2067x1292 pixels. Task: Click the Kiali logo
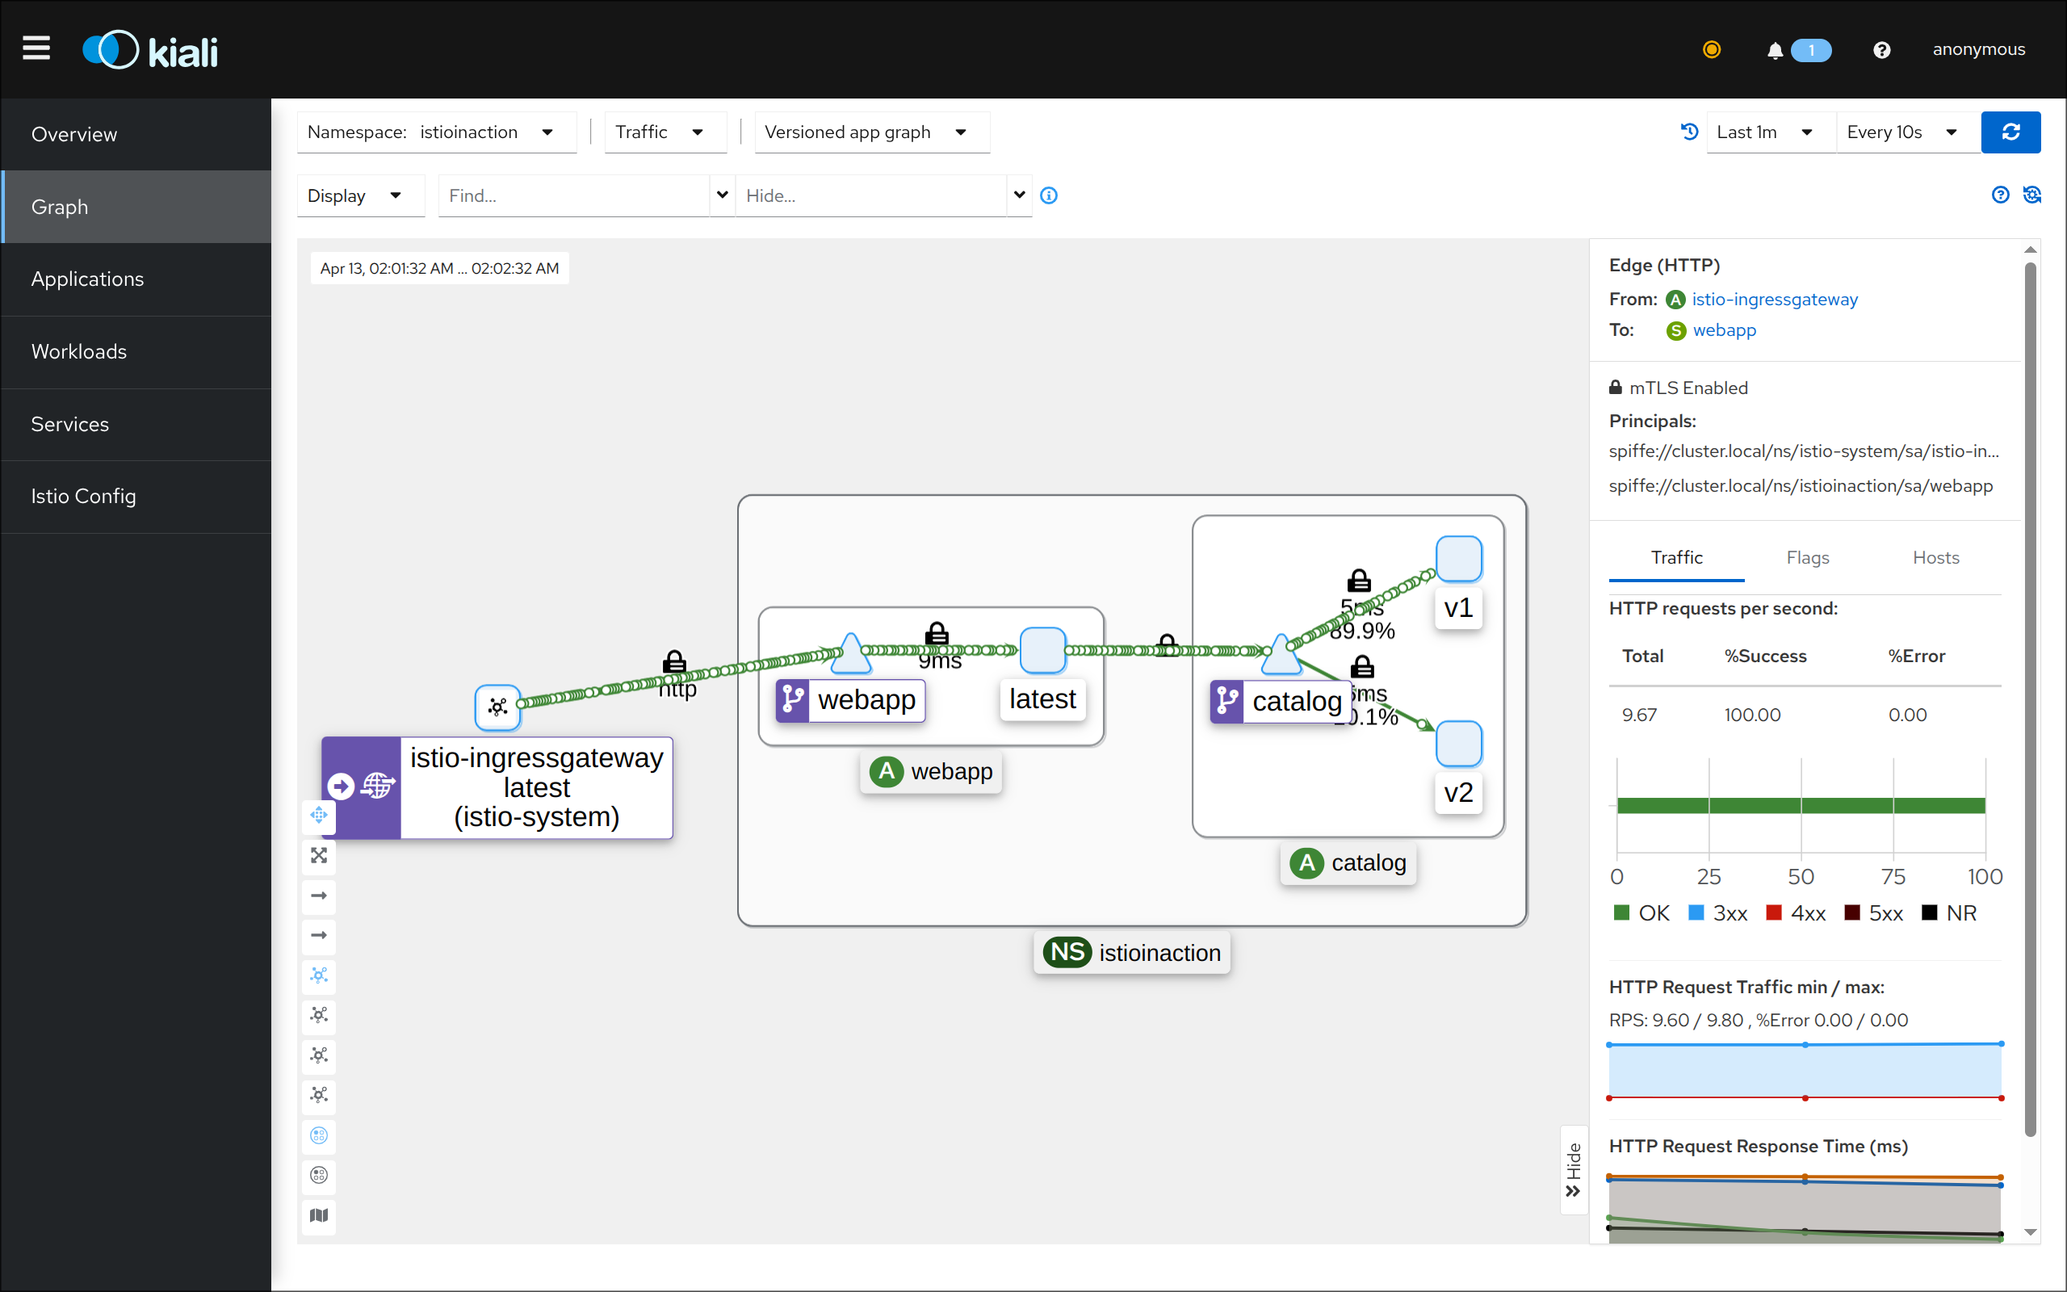pos(150,50)
